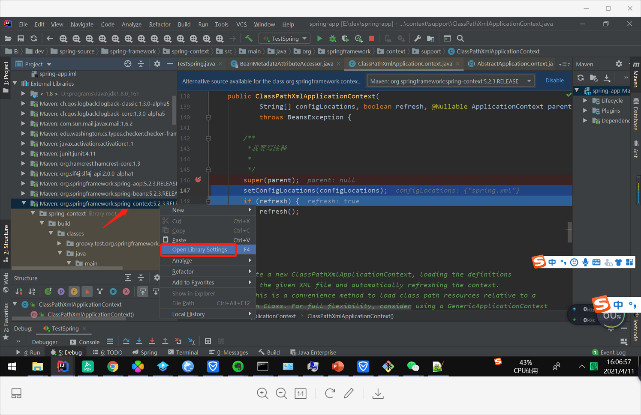Screen dimensions: 641x415
Task: Open Local History context submenu
Action: click(x=208, y=314)
